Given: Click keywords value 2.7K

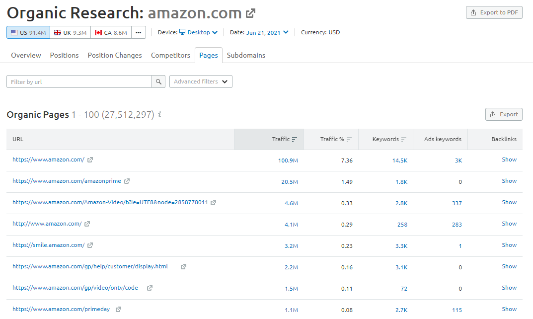Looking at the screenshot, I should (401, 310).
